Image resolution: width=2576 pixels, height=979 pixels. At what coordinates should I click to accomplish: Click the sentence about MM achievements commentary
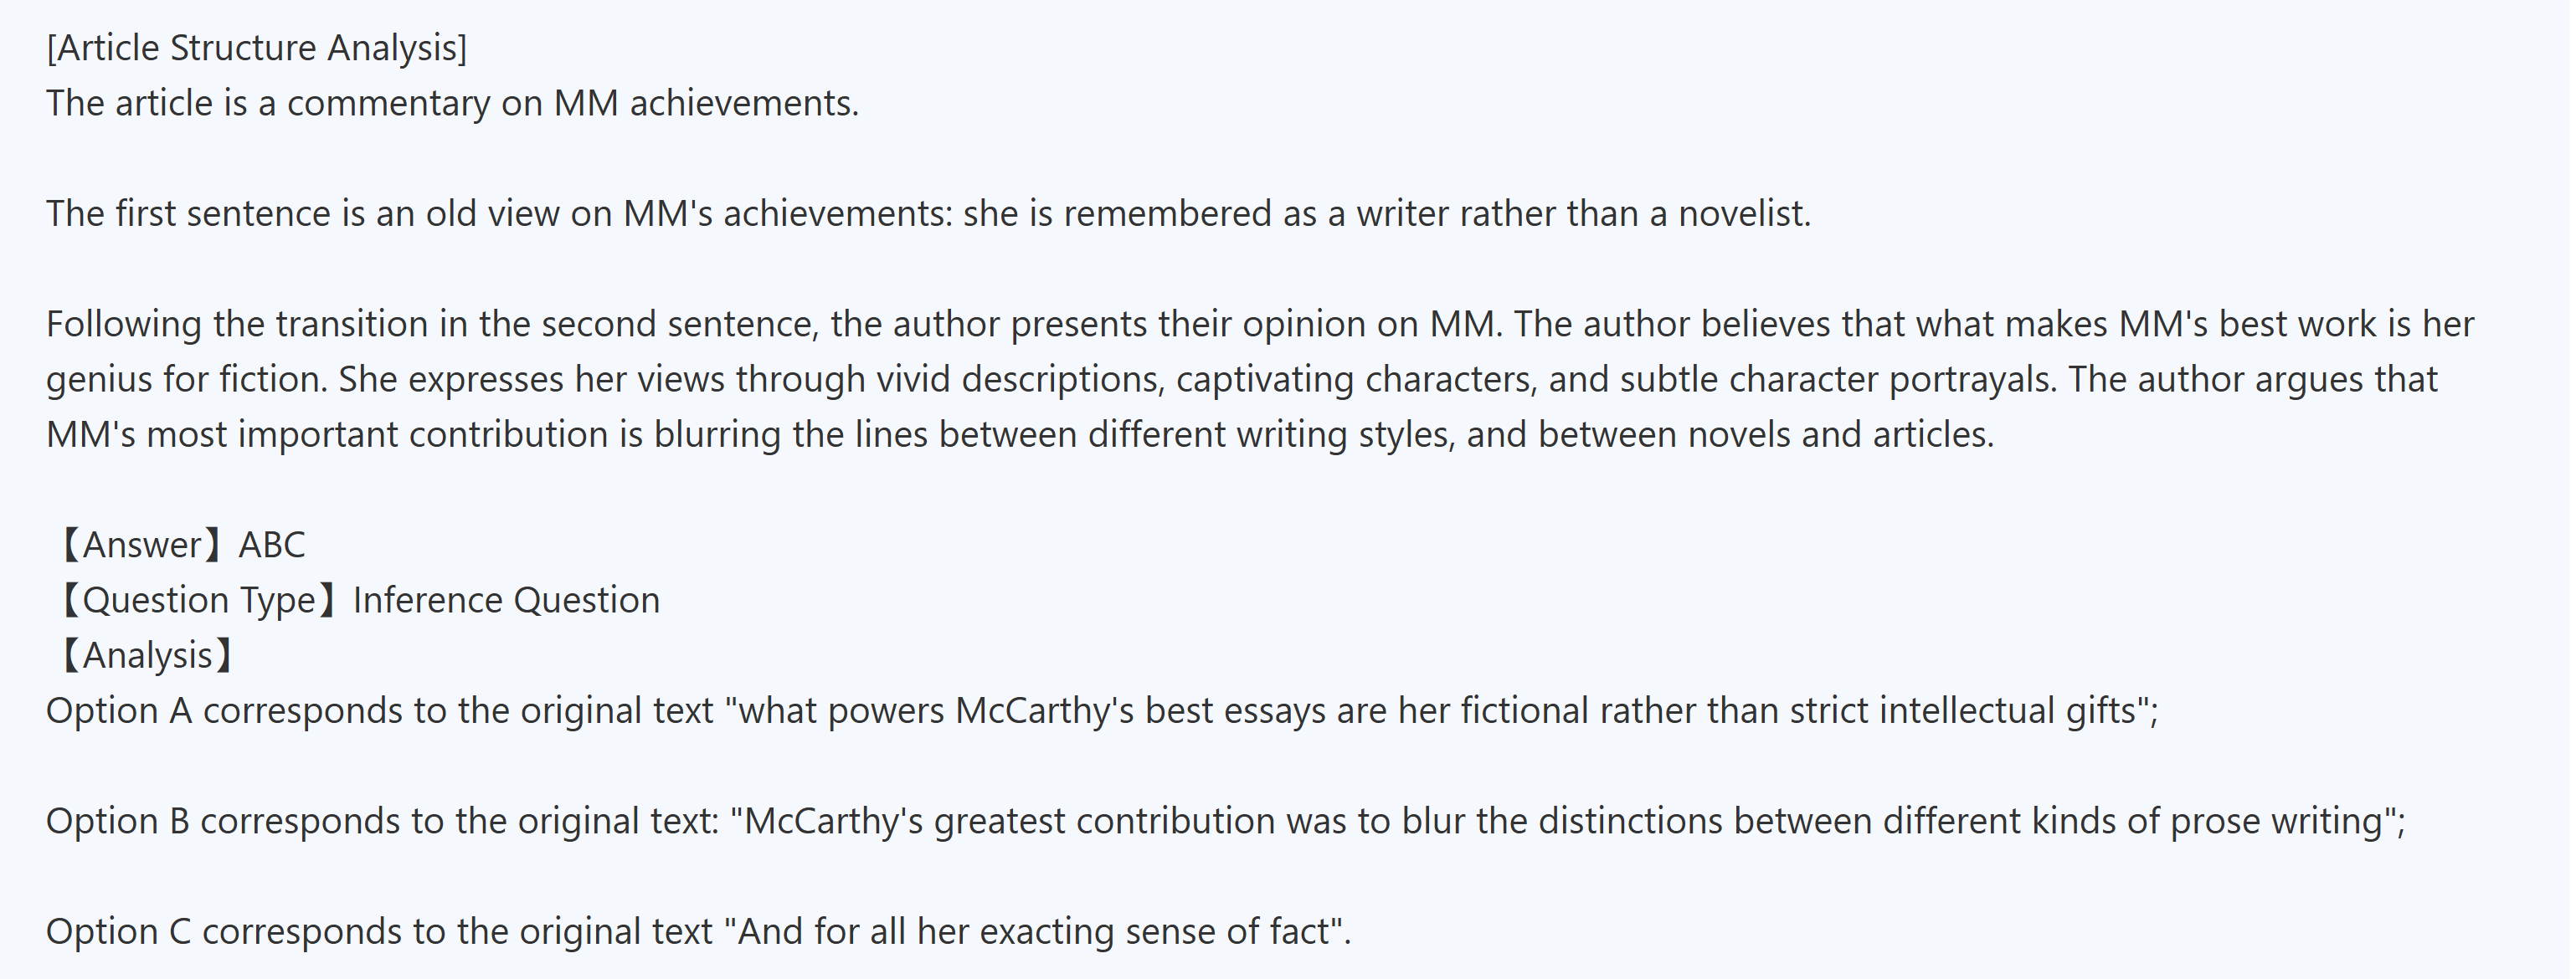pos(452,103)
